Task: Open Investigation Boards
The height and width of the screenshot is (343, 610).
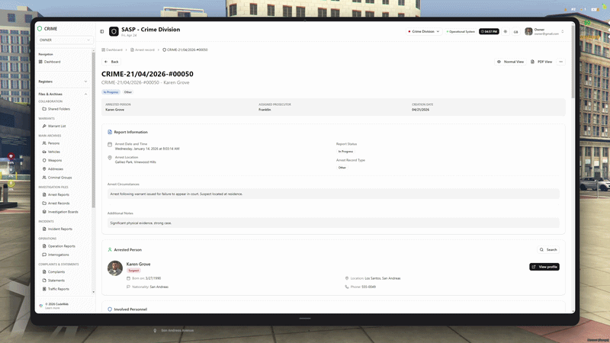Action: [x=63, y=212]
